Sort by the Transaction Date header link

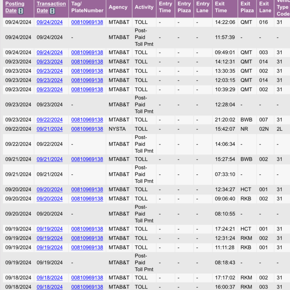[x=51, y=7]
